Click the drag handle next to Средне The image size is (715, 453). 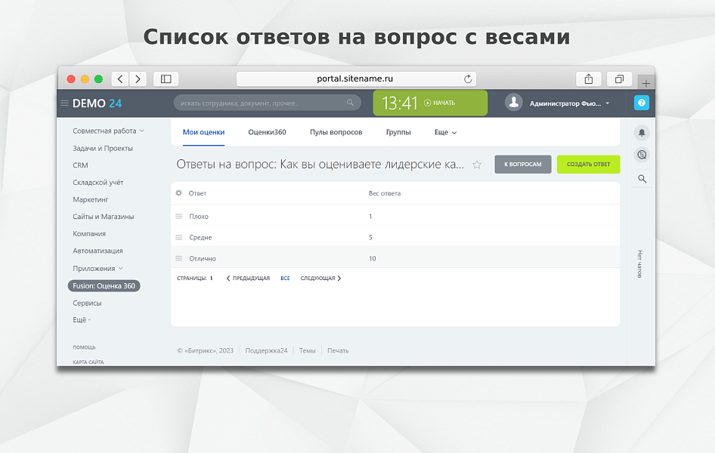[x=178, y=237]
